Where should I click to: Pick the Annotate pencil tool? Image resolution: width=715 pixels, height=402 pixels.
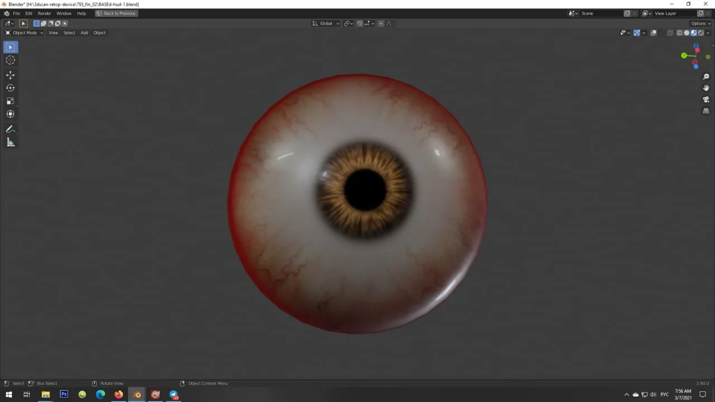(10, 129)
